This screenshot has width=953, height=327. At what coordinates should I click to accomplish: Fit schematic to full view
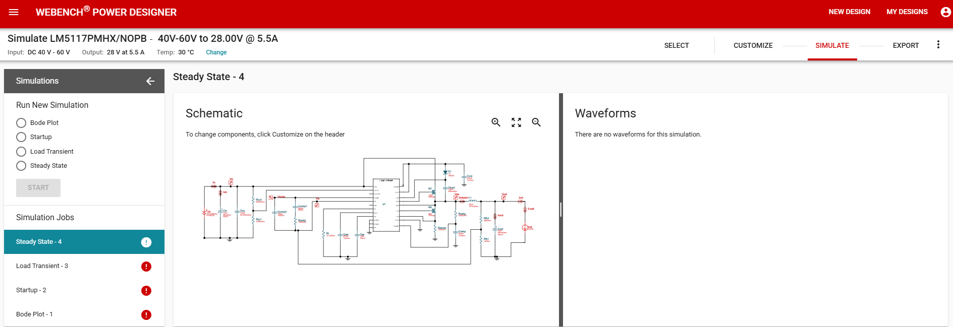click(x=516, y=122)
